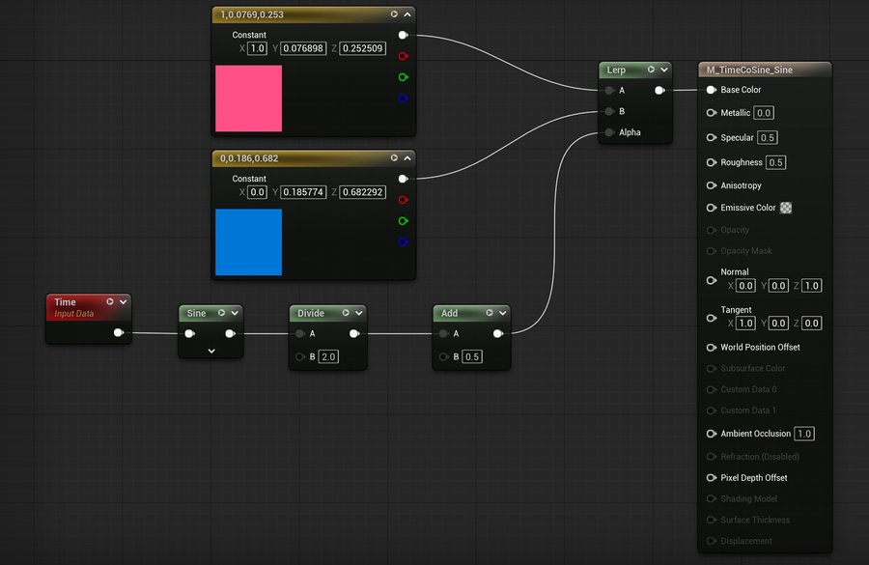Toggle the preview on the blue constant node
This screenshot has height=565, width=869.
click(394, 158)
